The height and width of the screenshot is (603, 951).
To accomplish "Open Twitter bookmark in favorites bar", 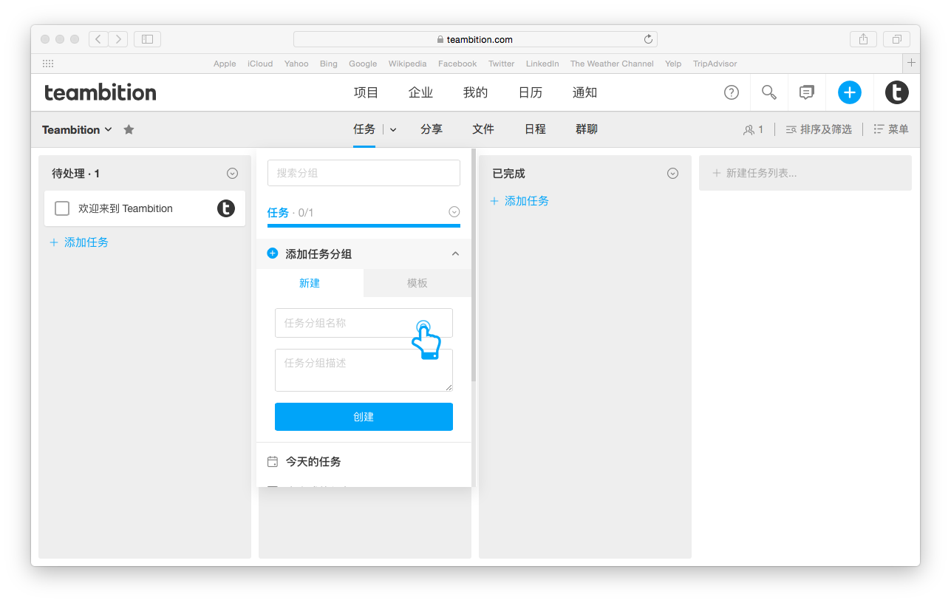I will pyautogui.click(x=501, y=64).
